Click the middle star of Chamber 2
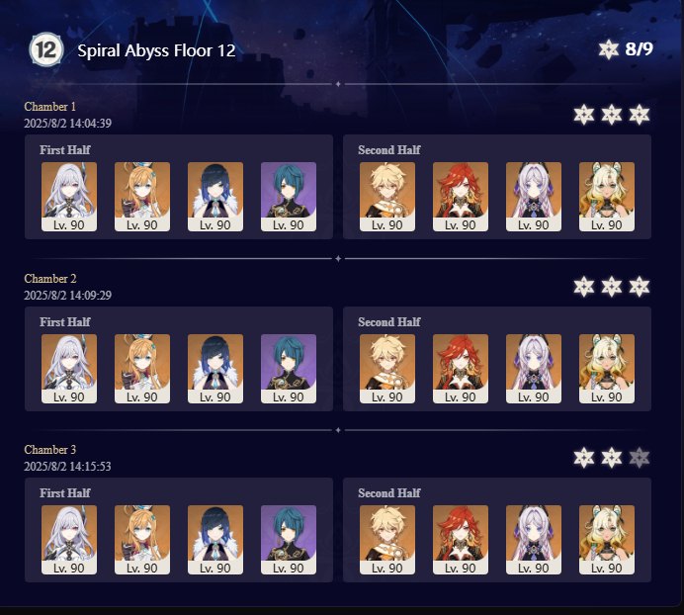The height and width of the screenshot is (615, 684). coord(612,287)
